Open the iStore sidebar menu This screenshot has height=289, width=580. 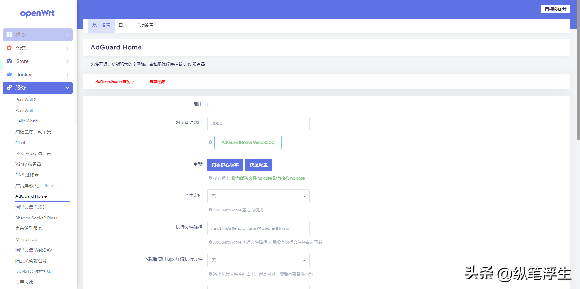pos(37,61)
